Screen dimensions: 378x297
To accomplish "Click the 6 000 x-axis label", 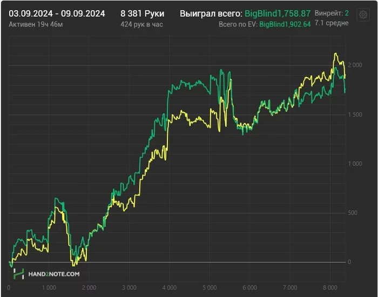I will click(249, 288).
